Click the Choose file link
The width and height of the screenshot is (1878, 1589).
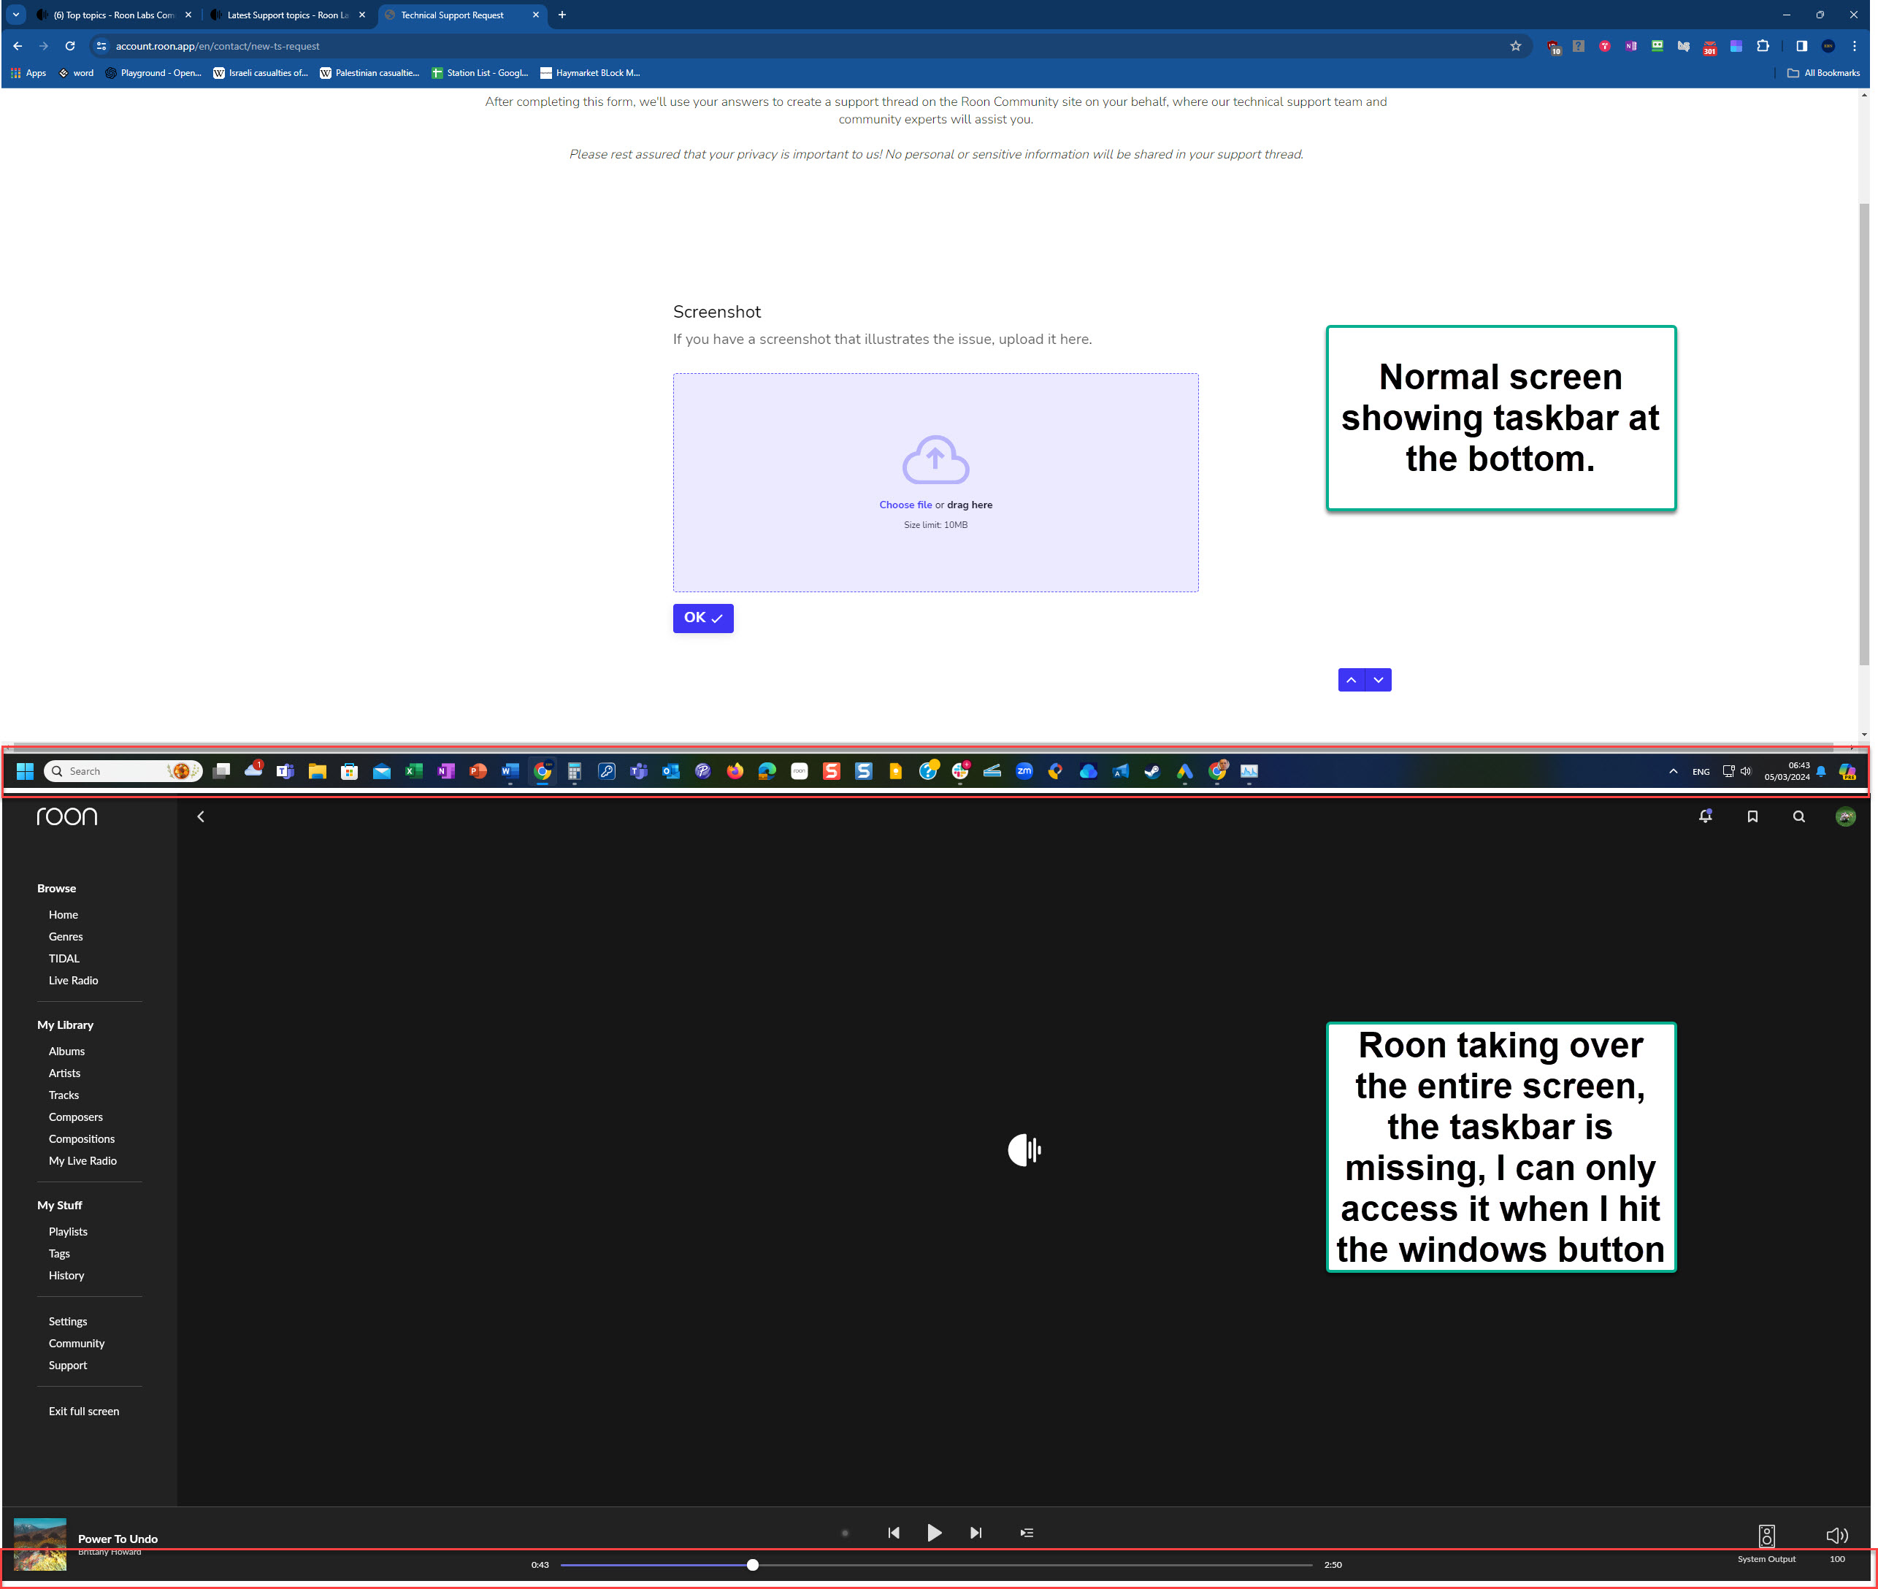pyautogui.click(x=905, y=505)
